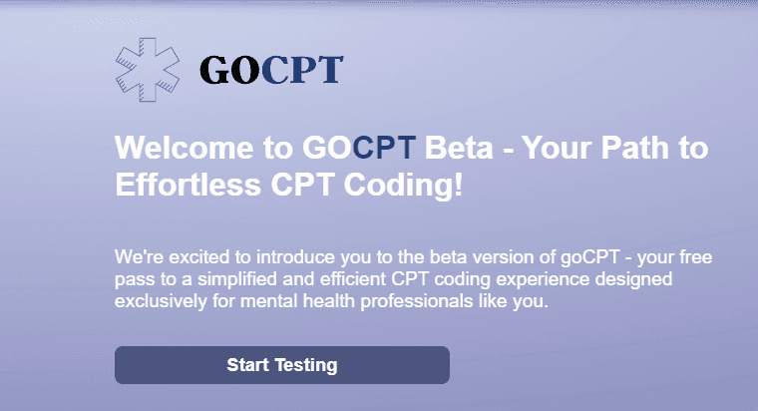Click 'Your Path to' heading text
This screenshot has width=758, height=411.
coord(615,148)
